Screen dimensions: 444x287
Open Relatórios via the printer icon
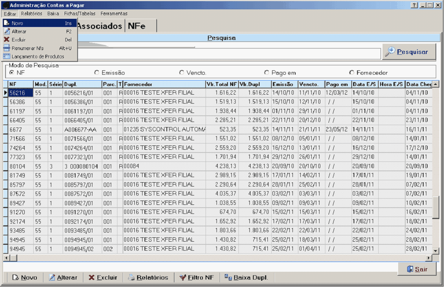[132, 278]
